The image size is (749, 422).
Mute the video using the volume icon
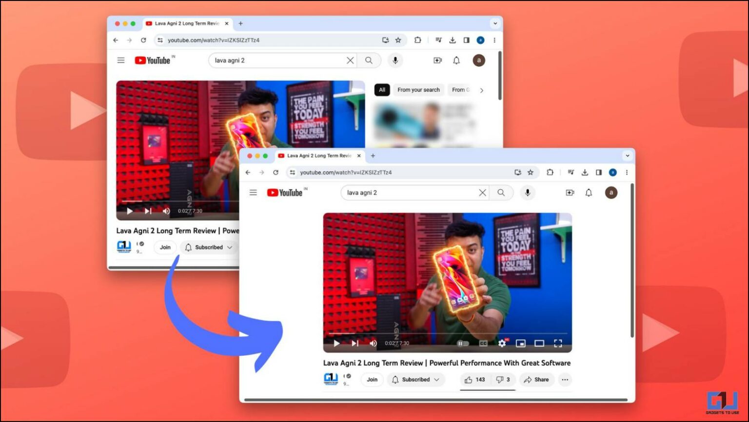click(373, 344)
